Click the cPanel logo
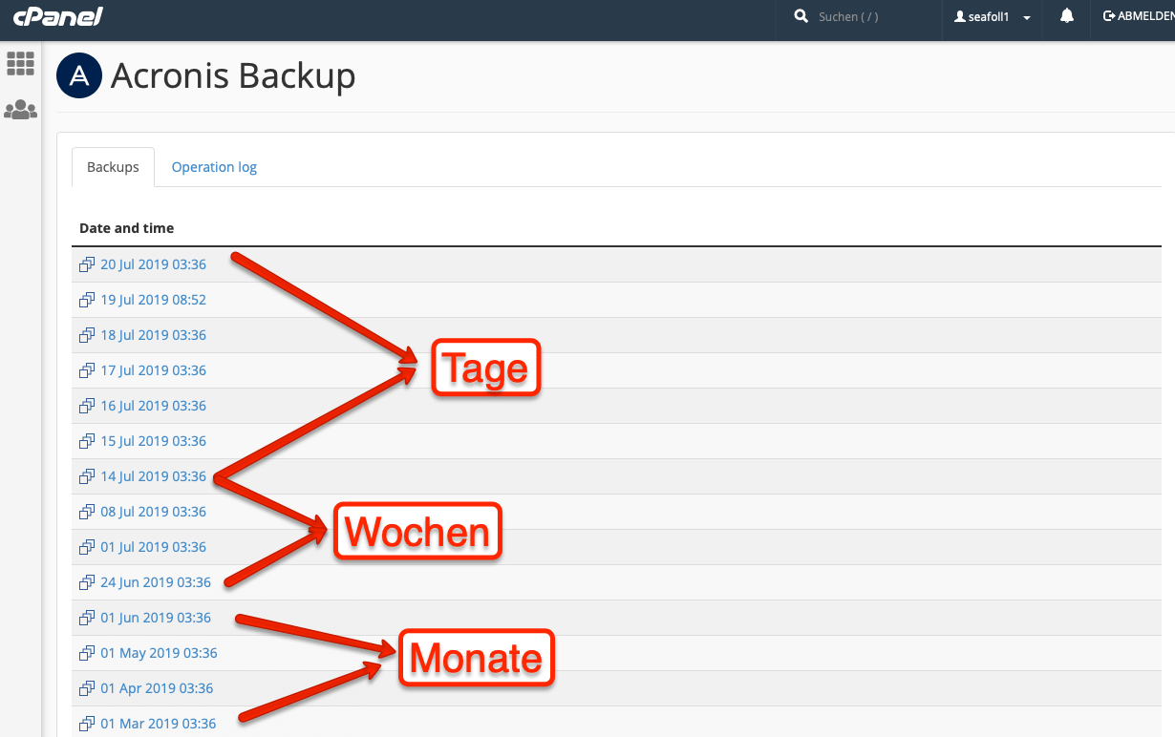1175x737 pixels. tap(57, 16)
